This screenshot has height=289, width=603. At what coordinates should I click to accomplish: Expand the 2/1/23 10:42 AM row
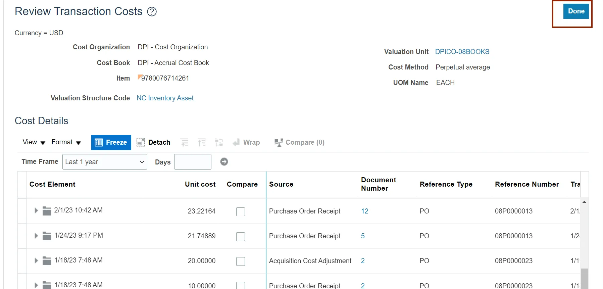(36, 210)
